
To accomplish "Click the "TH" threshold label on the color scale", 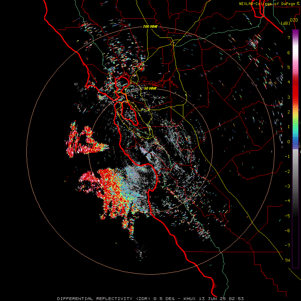I will 287,261.
